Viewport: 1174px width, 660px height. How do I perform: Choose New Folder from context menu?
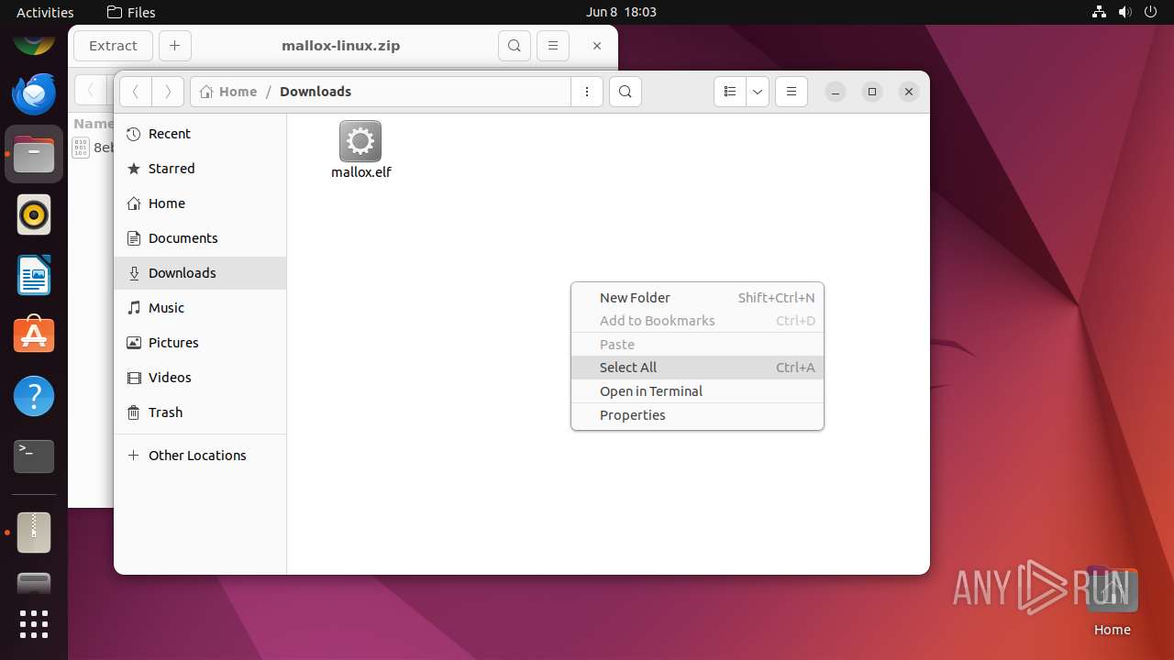click(x=697, y=297)
